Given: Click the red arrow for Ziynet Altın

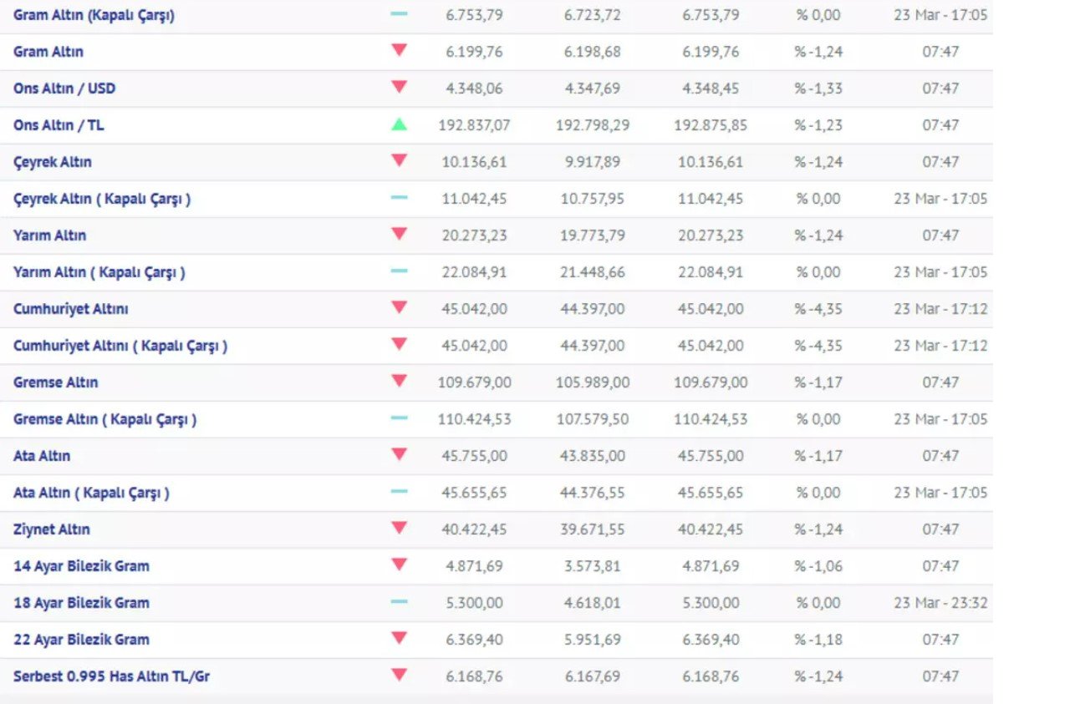Looking at the screenshot, I should (x=399, y=528).
